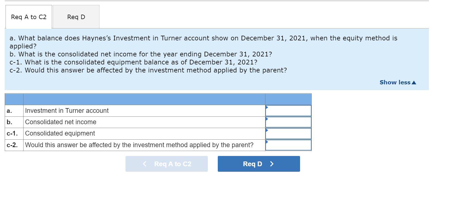The image size is (453, 211).
Task: Click the Investment in Turner account input field
Action: pyautogui.click(x=288, y=110)
